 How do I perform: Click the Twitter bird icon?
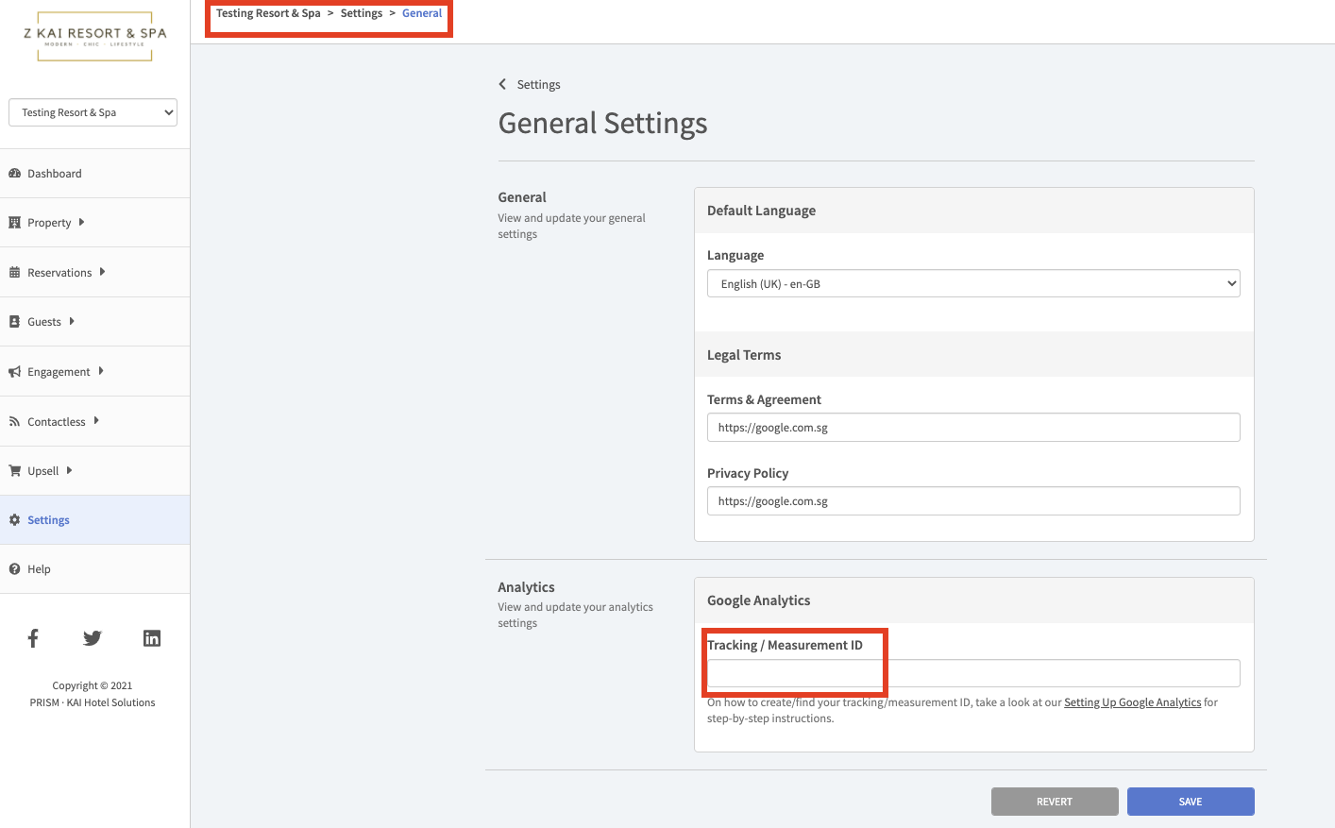(x=92, y=638)
